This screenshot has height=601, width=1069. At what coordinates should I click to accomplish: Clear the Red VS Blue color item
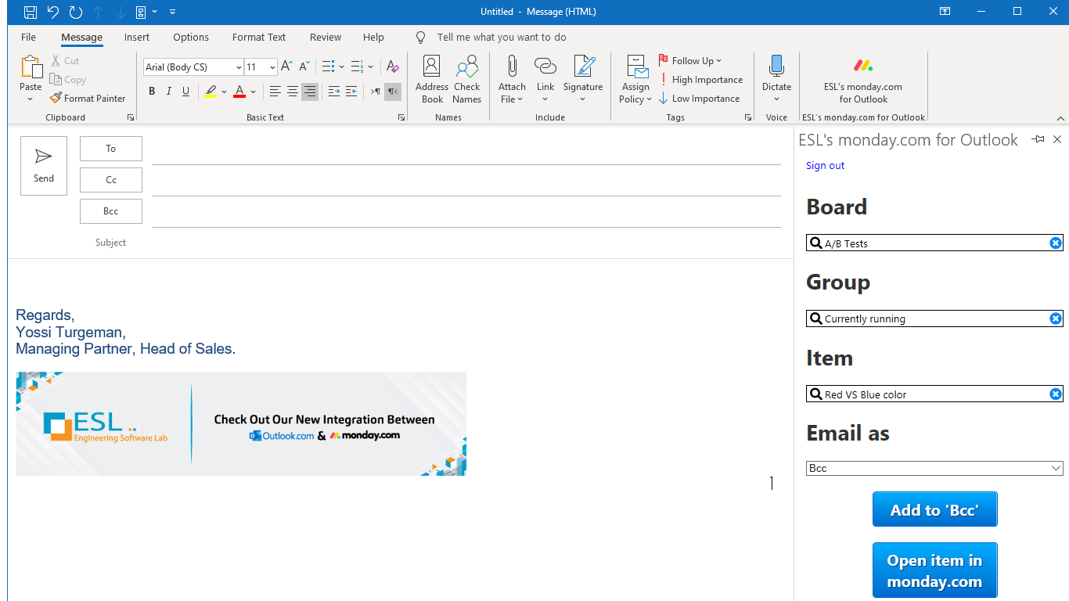(x=1055, y=394)
